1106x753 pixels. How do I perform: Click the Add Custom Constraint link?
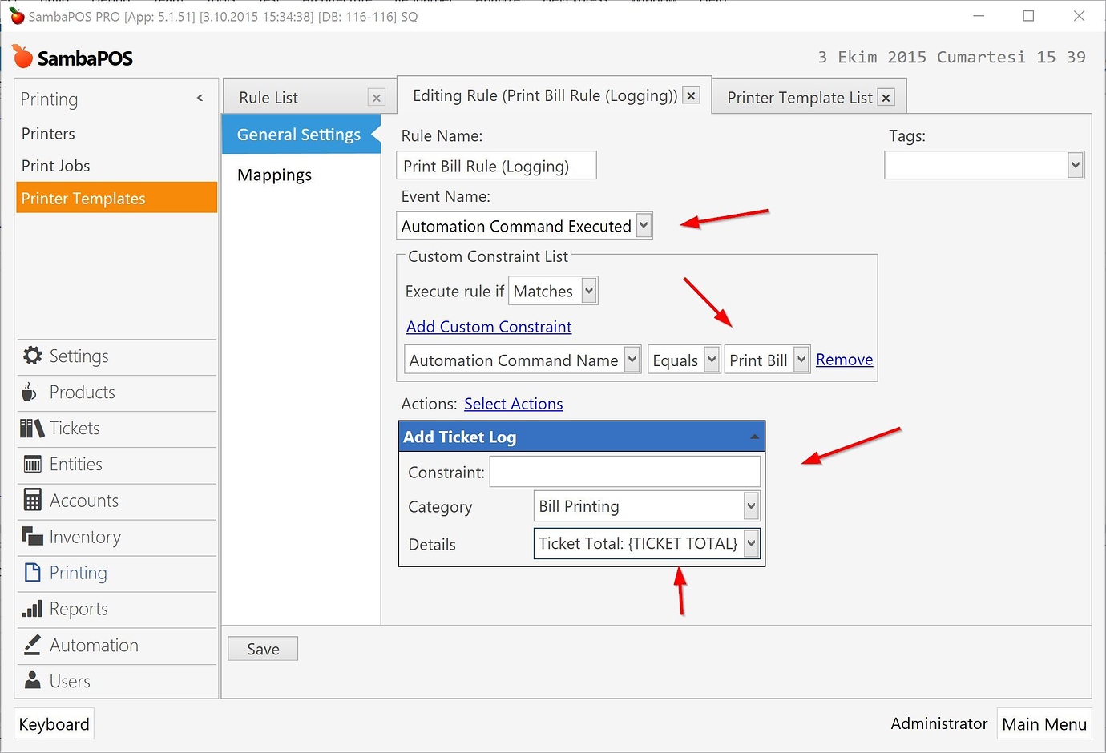489,326
